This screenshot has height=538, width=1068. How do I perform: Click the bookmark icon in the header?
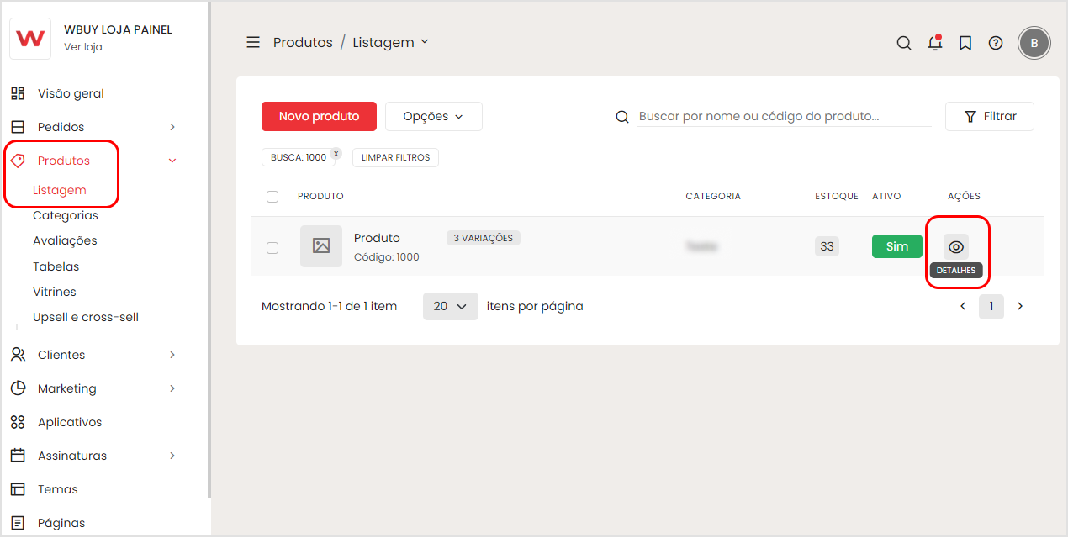pyautogui.click(x=965, y=43)
